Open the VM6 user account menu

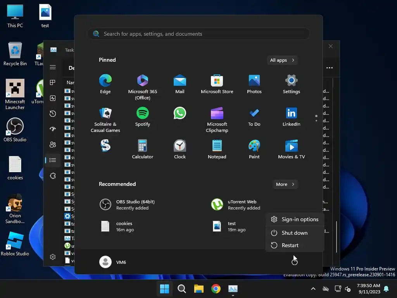pyautogui.click(x=113, y=262)
